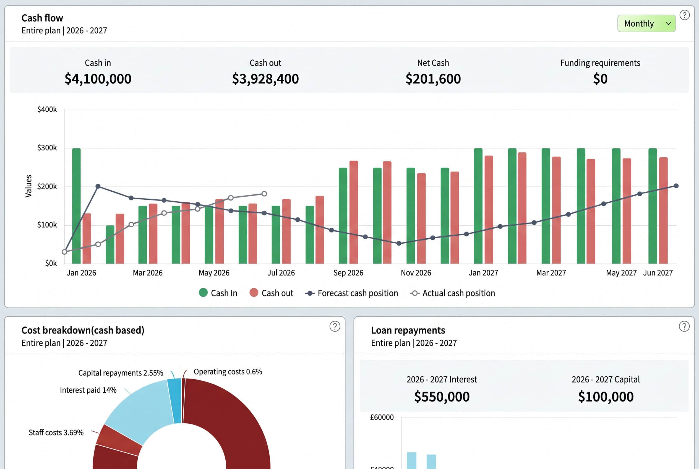Select the Capital repayments 2.55% donut slice
The height and width of the screenshot is (469, 699).
(175, 401)
